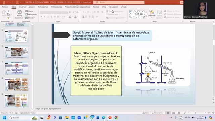The height and width of the screenshot is (121, 215).
Task: Increase font size with large A icon
Action: coord(70,12)
